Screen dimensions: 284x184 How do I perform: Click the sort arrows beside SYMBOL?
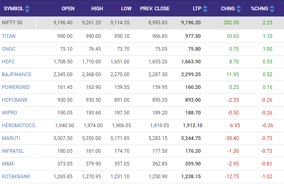coord(27,9)
